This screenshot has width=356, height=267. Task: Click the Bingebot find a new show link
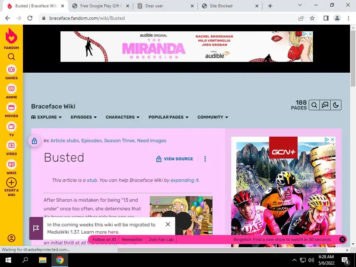click(282, 240)
